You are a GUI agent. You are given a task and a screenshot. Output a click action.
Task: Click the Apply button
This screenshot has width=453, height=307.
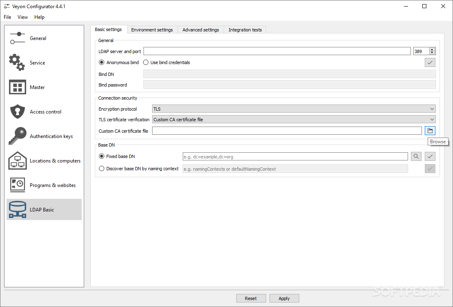click(284, 298)
